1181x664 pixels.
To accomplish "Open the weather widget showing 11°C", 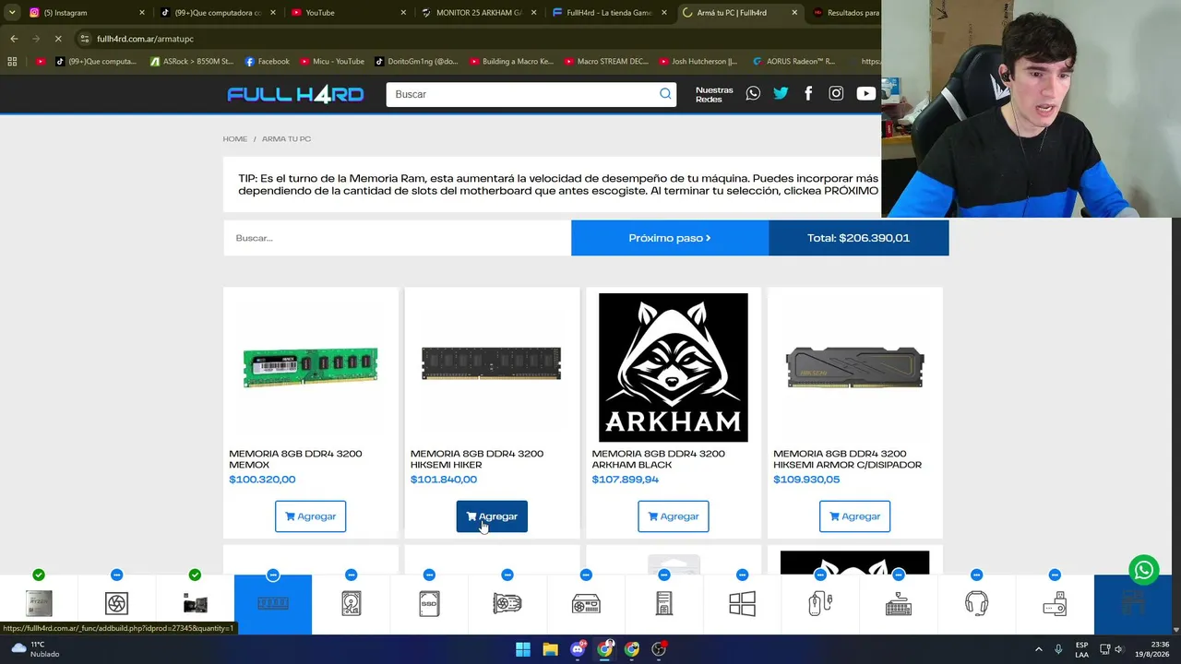I will pos(33,649).
